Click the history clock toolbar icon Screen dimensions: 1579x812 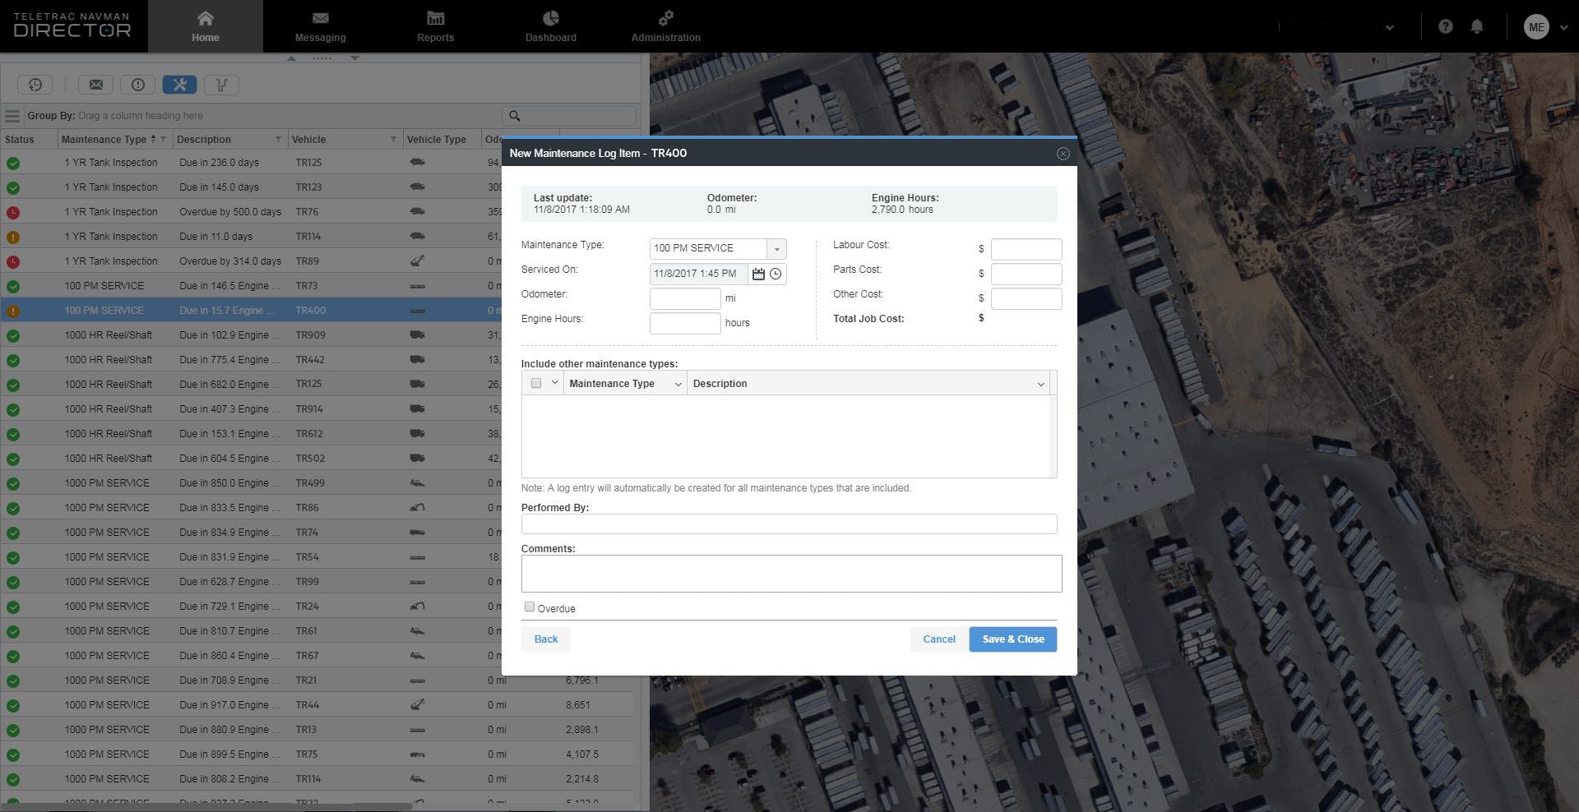[x=35, y=85]
